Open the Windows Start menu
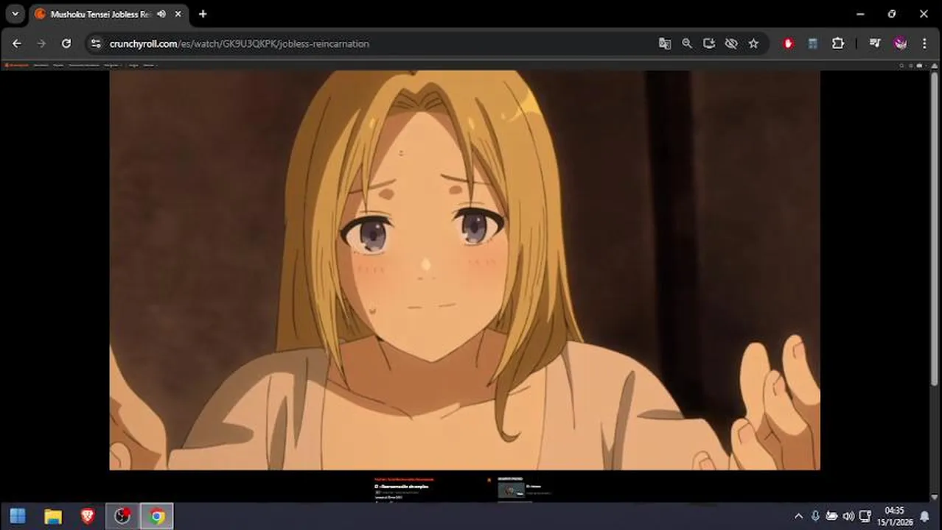The height and width of the screenshot is (530, 942). click(x=18, y=516)
